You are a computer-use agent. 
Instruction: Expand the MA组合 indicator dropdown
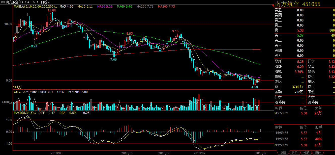click(x=56, y=7)
